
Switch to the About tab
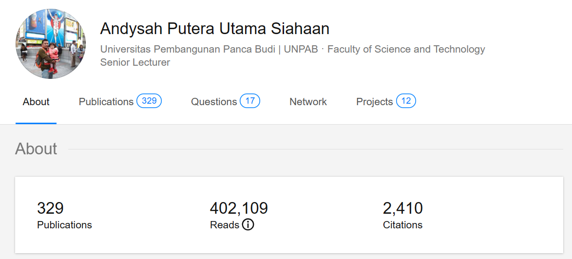coord(36,102)
